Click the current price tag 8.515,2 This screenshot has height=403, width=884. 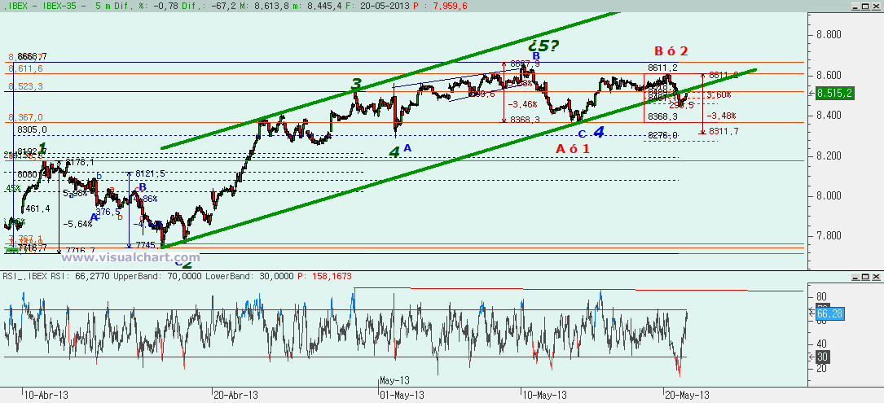pos(835,94)
